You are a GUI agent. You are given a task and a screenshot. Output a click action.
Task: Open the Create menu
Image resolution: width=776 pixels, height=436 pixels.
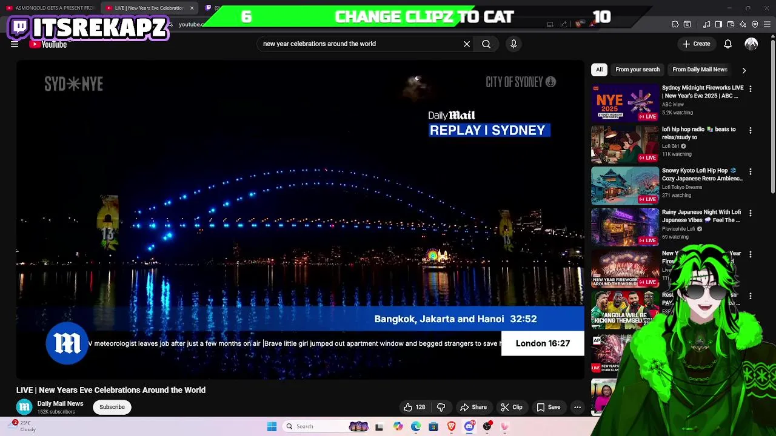pyautogui.click(x=696, y=44)
